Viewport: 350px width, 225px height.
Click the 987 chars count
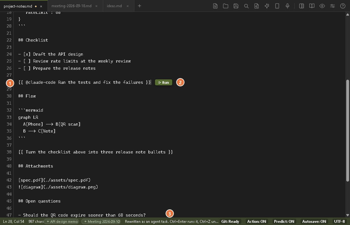(x=36, y=222)
